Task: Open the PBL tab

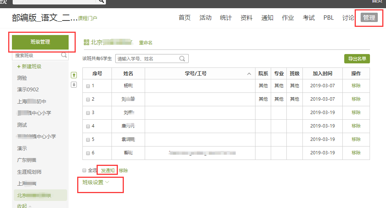Action: [329, 18]
